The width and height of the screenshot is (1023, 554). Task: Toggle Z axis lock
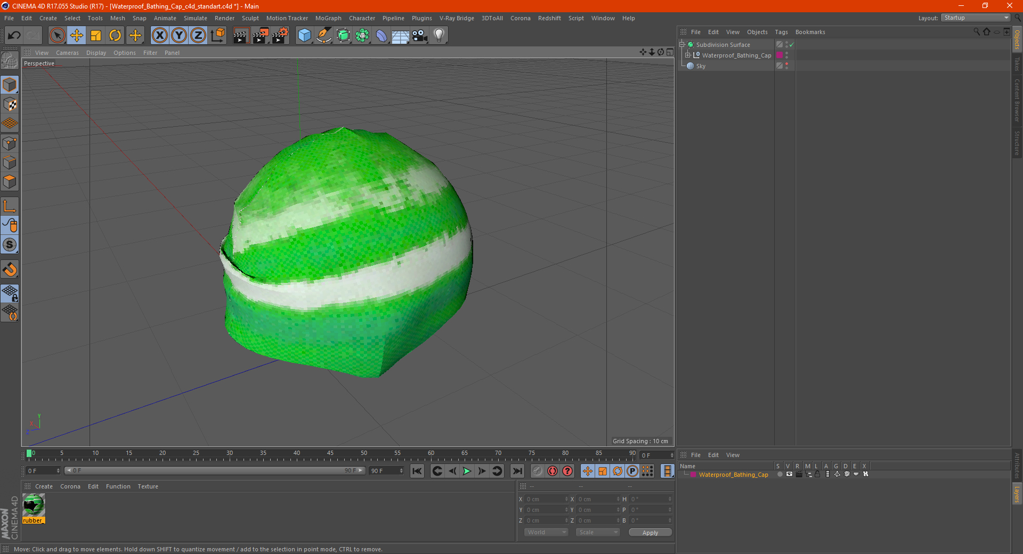[198, 36]
